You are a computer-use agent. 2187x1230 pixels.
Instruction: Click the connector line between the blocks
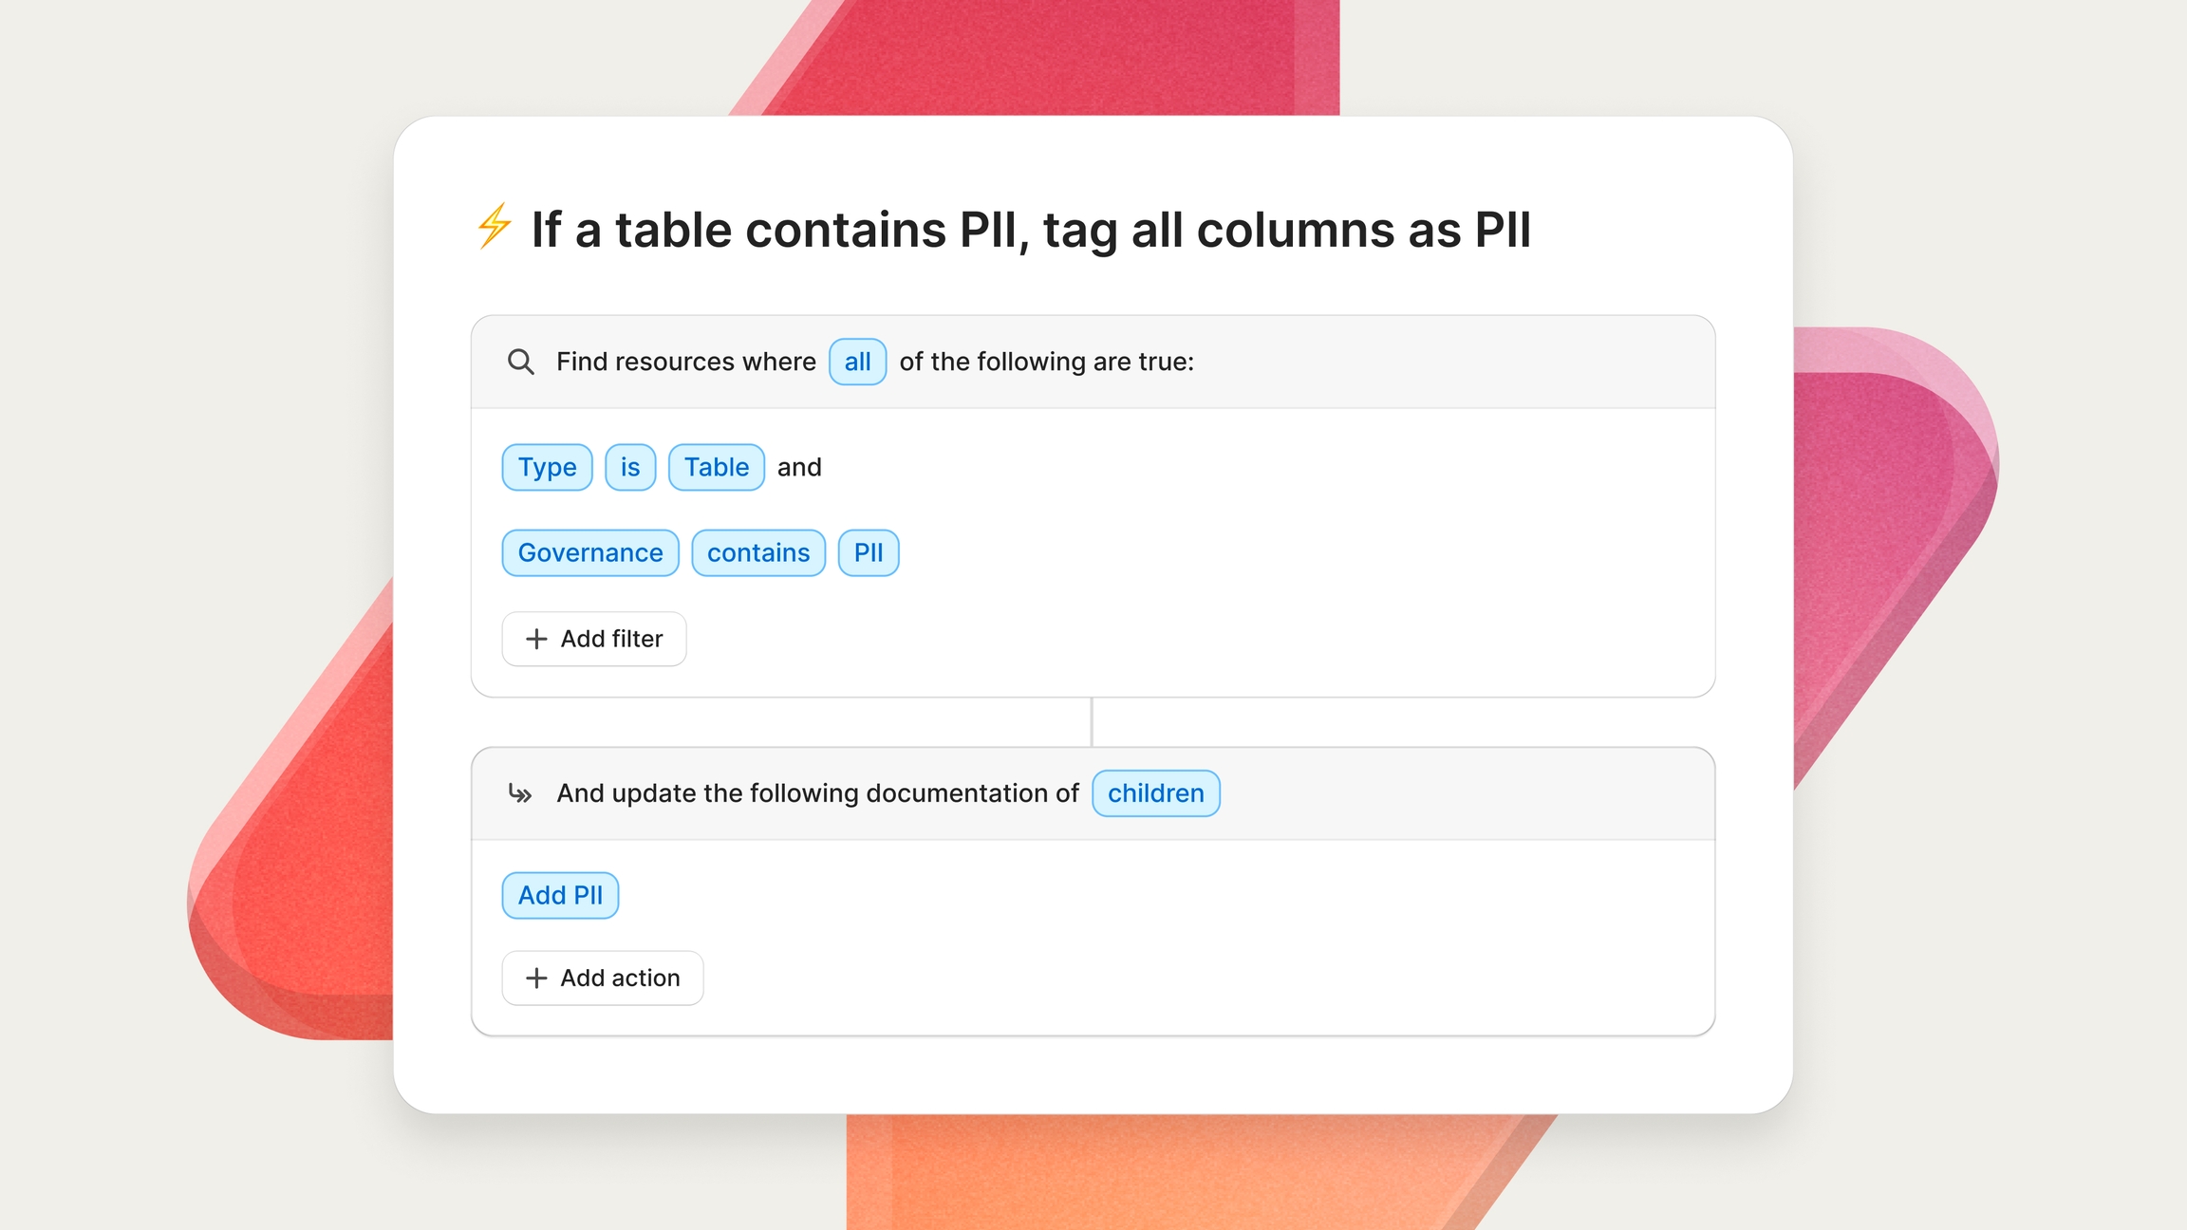pyautogui.click(x=1092, y=722)
